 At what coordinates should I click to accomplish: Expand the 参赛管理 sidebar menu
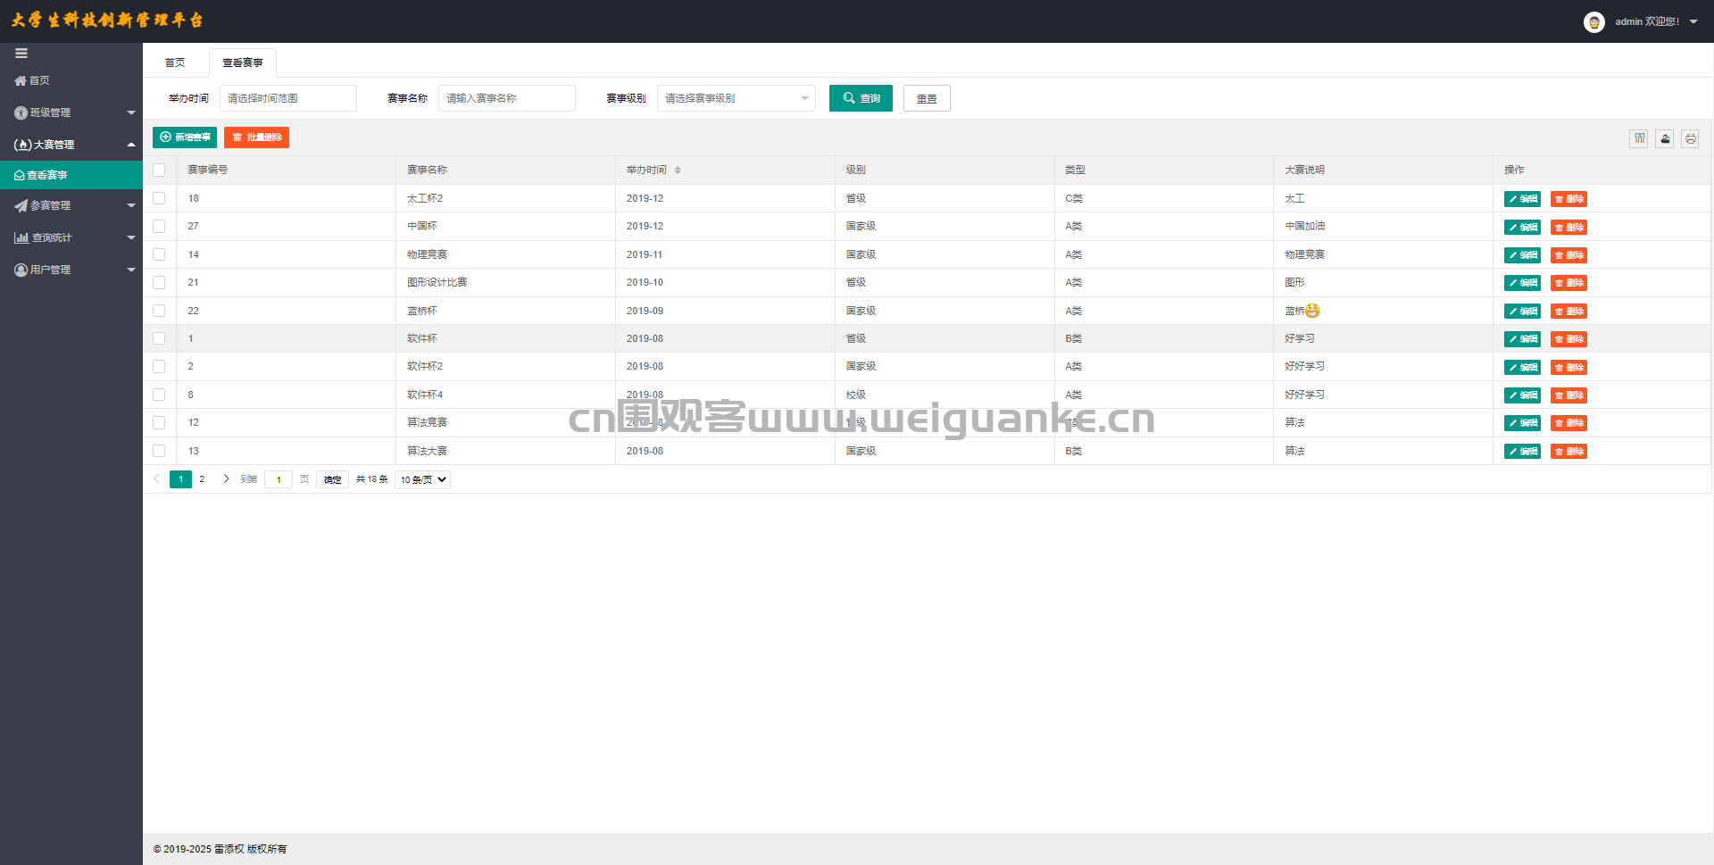(71, 205)
